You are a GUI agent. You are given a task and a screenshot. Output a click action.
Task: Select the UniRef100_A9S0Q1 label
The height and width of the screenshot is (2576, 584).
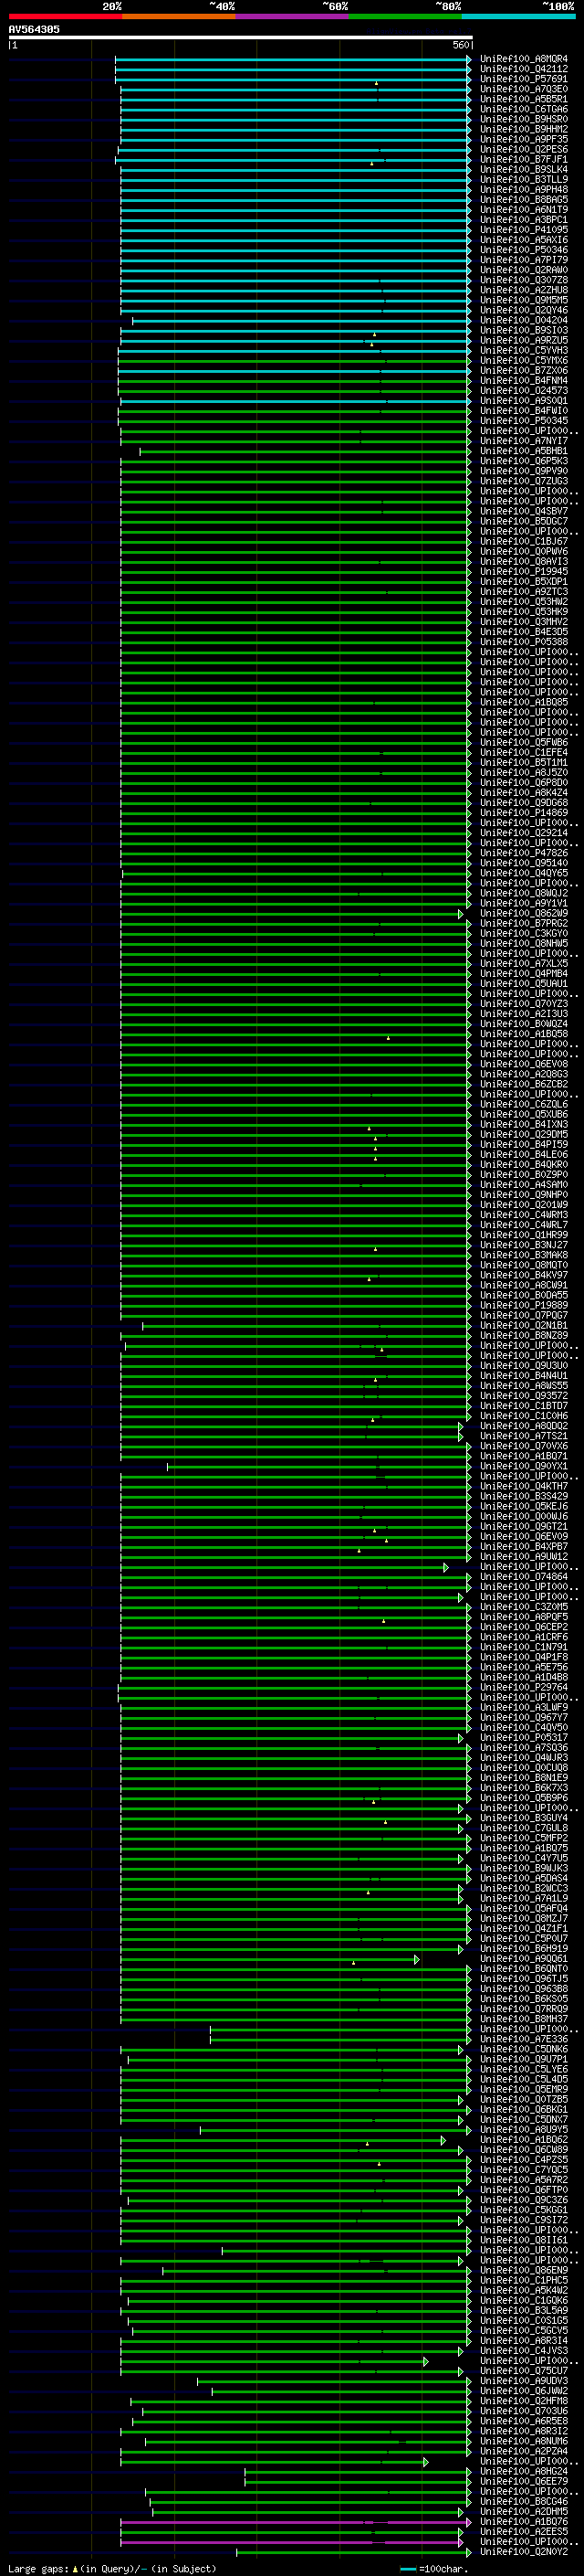pos(524,401)
